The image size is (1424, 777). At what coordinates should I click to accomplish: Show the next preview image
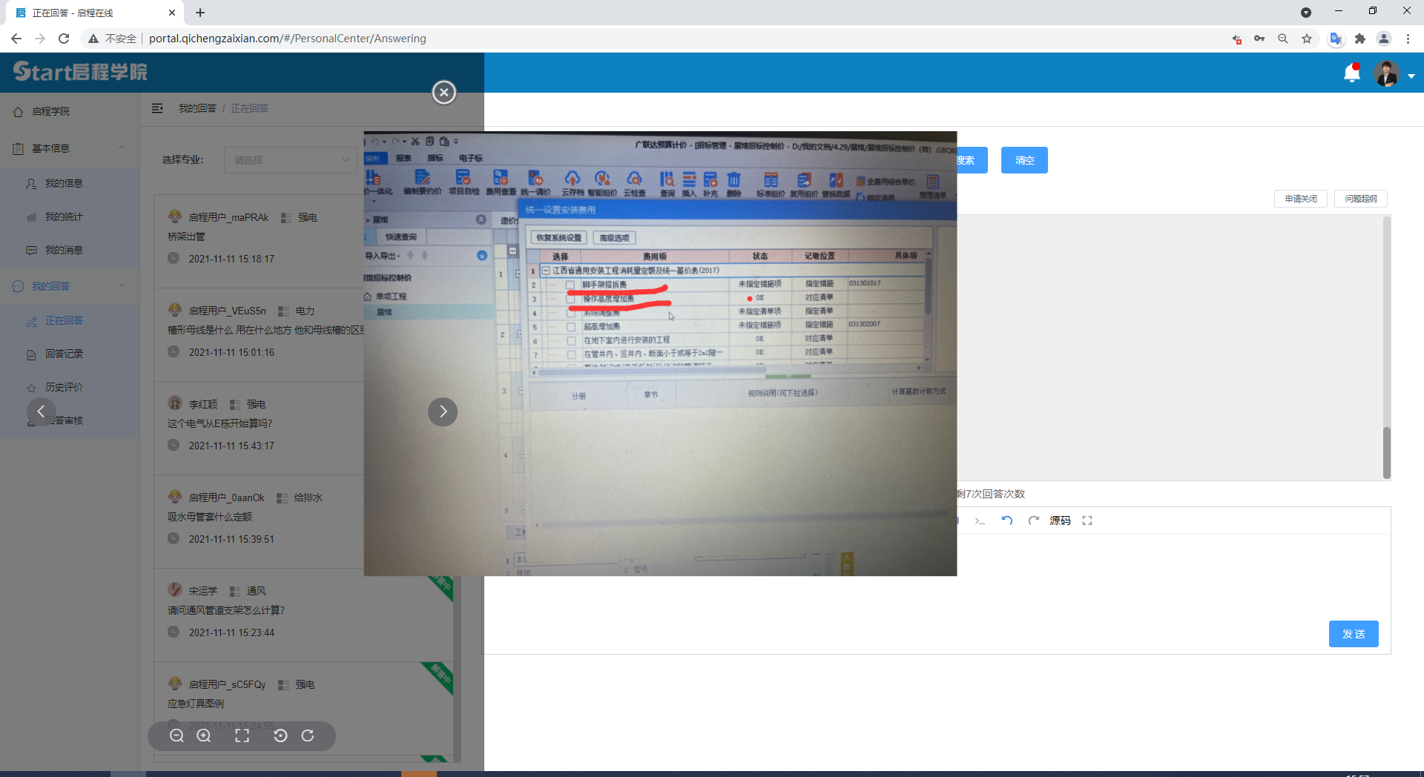pyautogui.click(x=443, y=411)
